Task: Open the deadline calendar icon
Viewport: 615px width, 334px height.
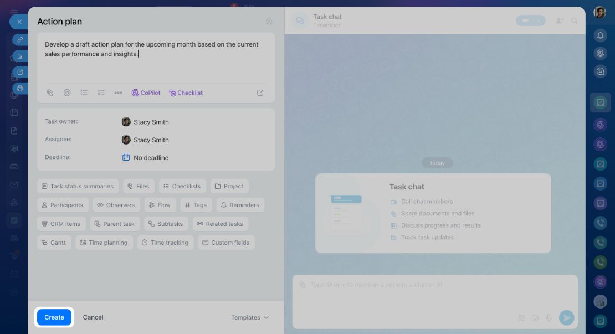Action: [126, 158]
